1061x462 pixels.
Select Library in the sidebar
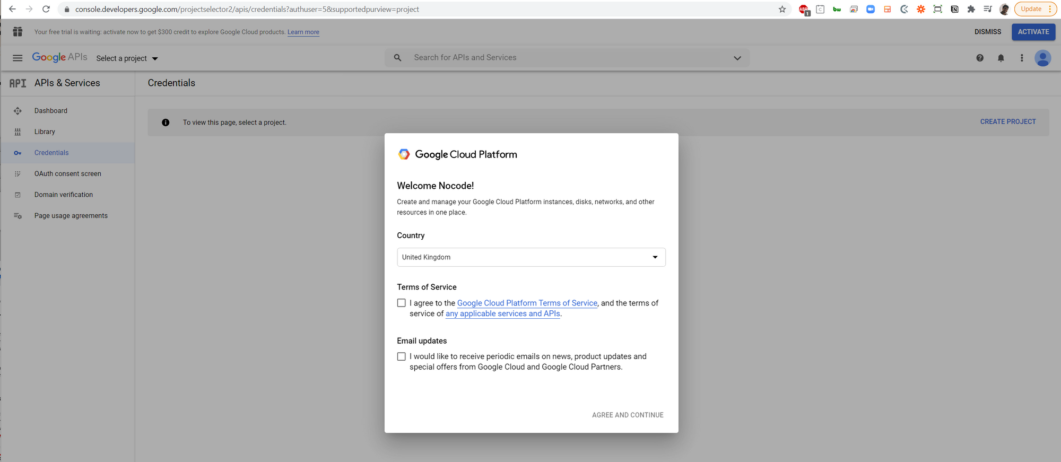coord(45,132)
